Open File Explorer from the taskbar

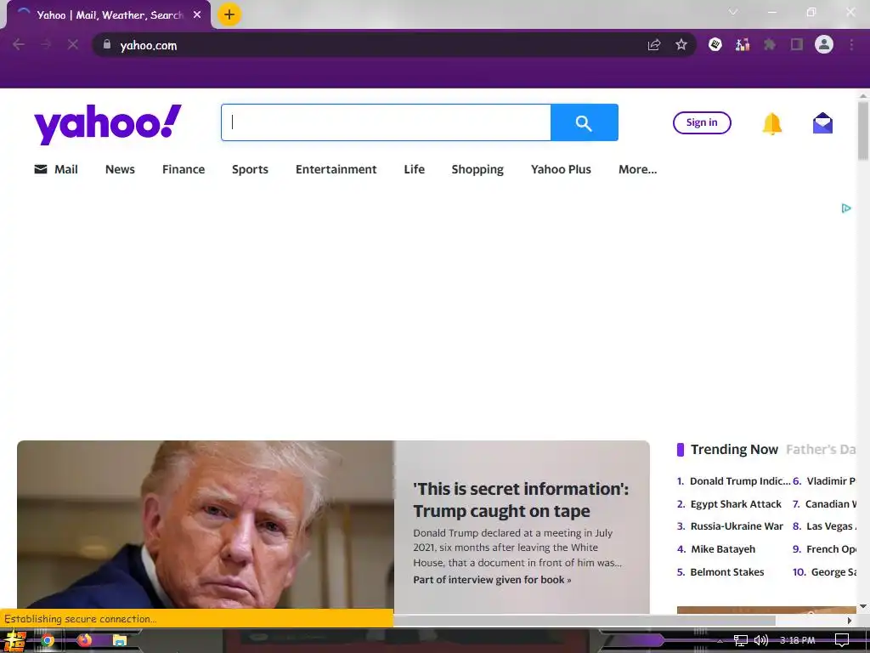coord(120,641)
